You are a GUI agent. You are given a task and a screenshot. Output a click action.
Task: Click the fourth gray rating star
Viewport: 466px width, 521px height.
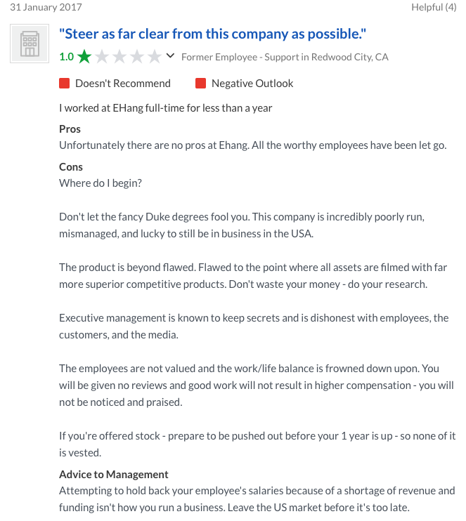pyautogui.click(x=136, y=57)
